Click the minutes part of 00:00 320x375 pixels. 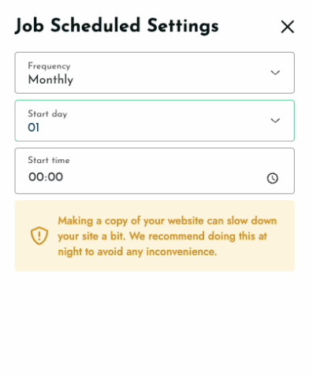point(56,177)
